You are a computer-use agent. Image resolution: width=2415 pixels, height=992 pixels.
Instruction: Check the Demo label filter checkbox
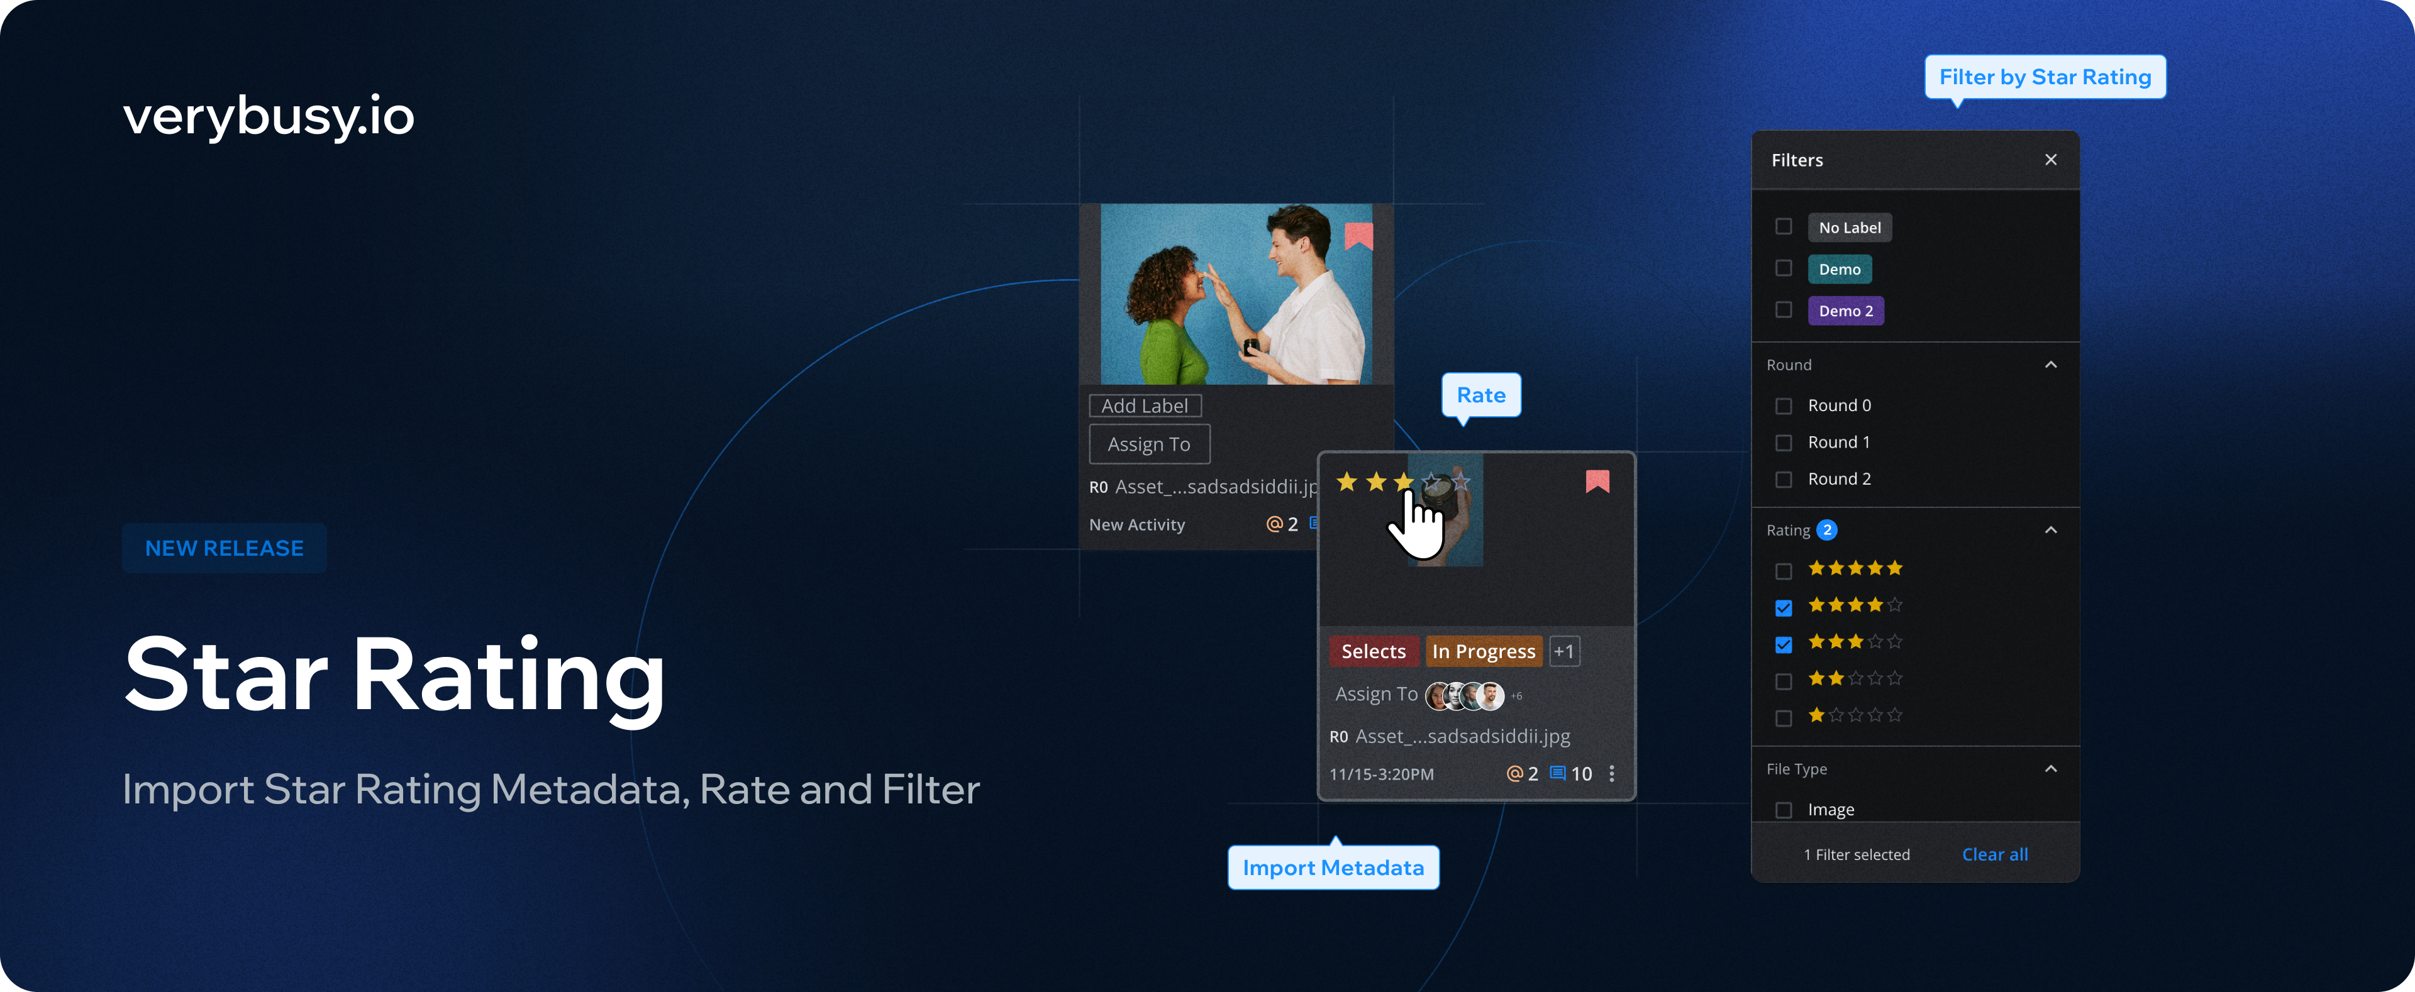[1783, 269]
